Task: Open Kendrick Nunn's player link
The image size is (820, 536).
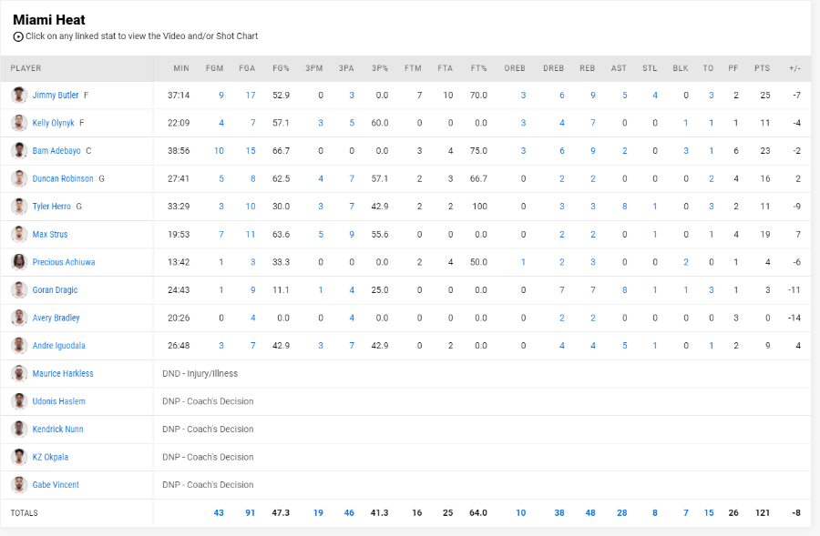Action: click(x=57, y=429)
